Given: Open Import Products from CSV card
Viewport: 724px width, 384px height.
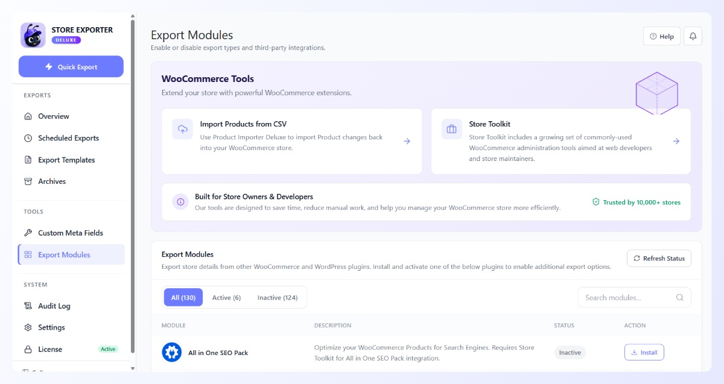Looking at the screenshot, I should click(292, 141).
